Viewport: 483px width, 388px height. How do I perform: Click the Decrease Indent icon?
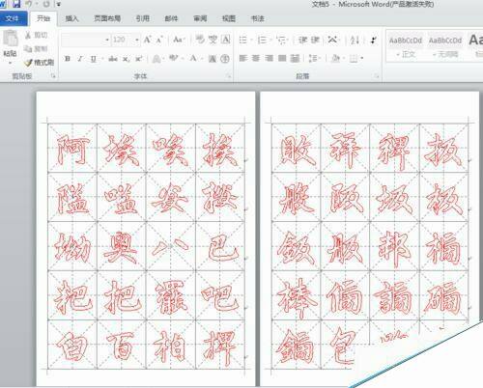[x=302, y=40]
